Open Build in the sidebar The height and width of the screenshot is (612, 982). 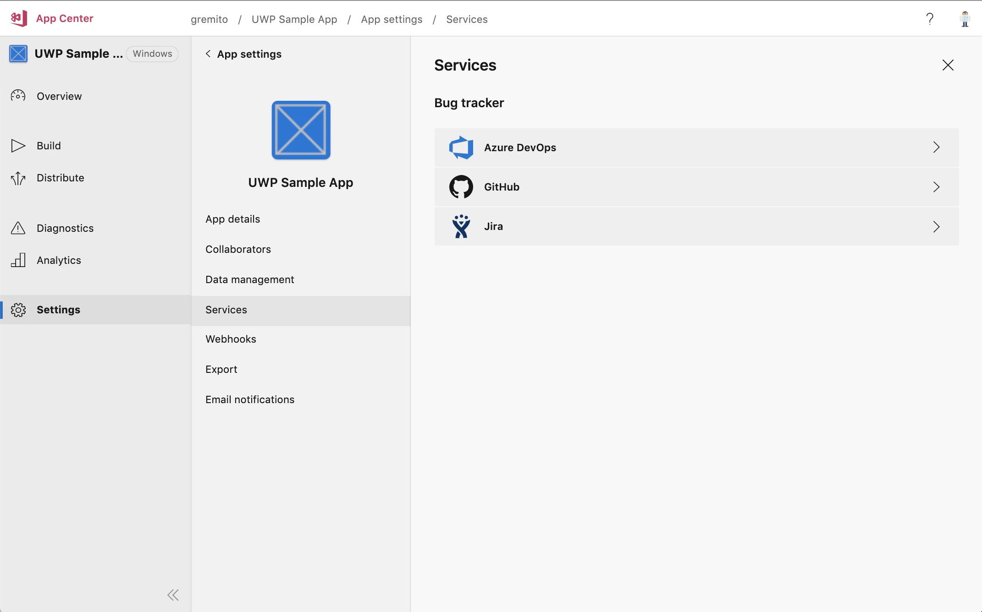(x=95, y=146)
